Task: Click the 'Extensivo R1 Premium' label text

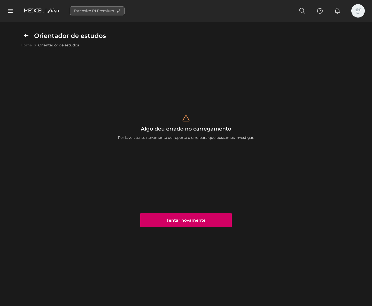Action: click(94, 11)
